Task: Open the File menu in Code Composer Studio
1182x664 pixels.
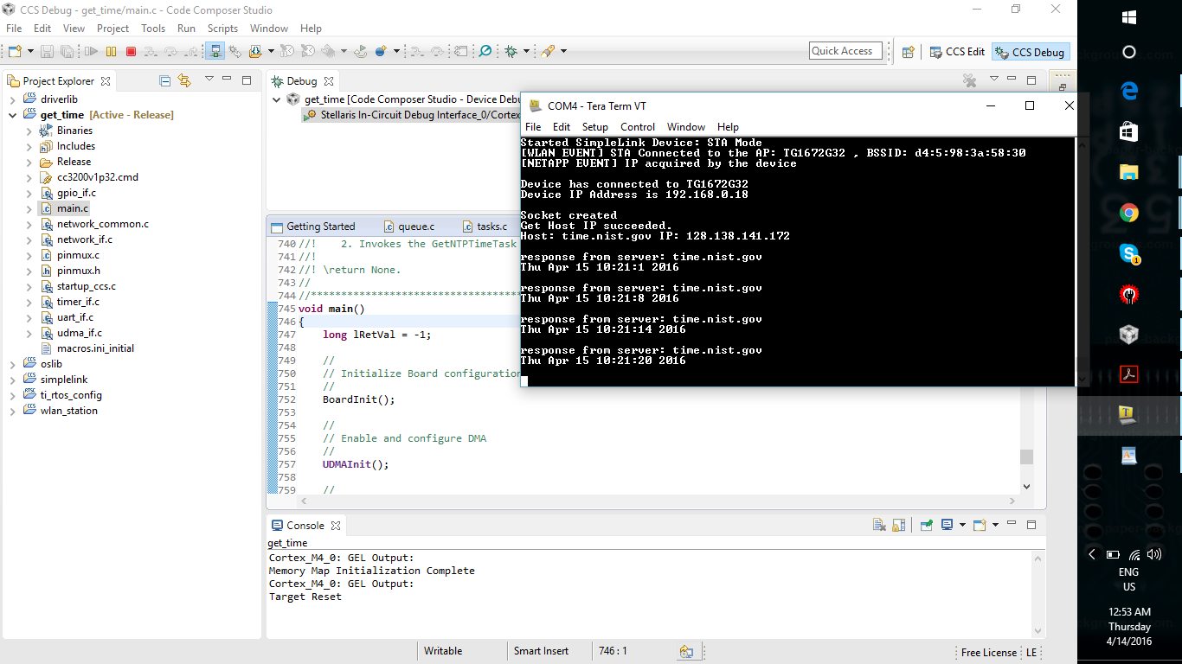Action: 14,29
